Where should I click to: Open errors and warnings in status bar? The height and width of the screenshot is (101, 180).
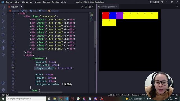click(6, 95)
